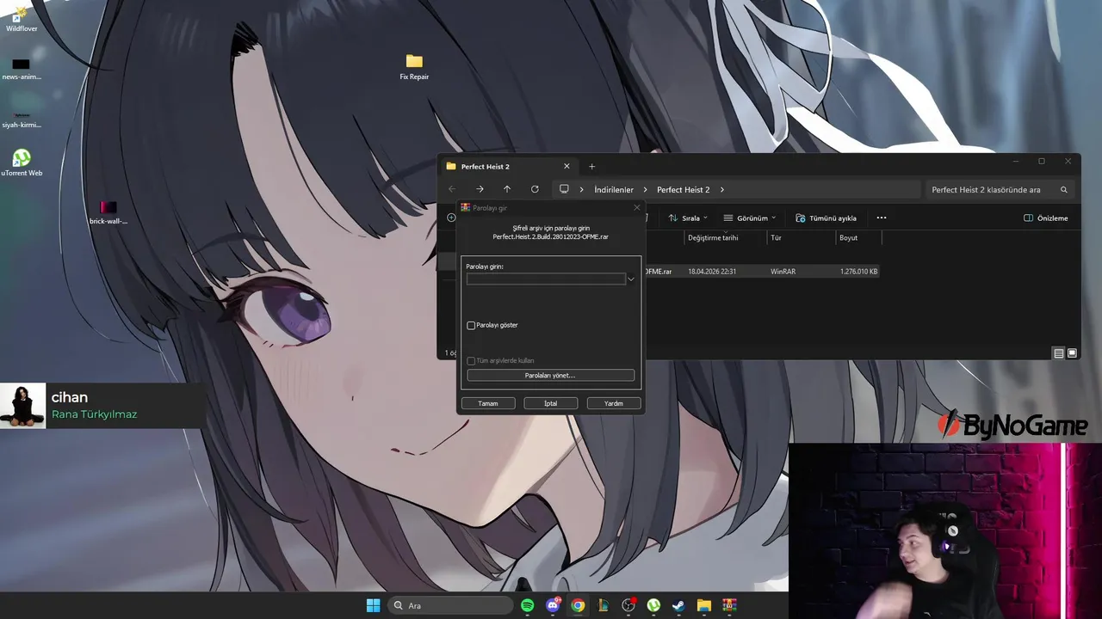This screenshot has height=619, width=1102.
Task: Click the search magnifier in Explorer
Action: pyautogui.click(x=1064, y=190)
